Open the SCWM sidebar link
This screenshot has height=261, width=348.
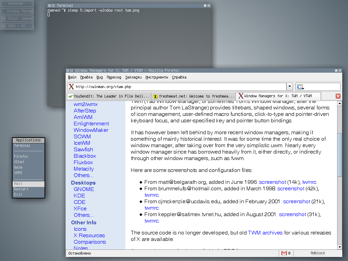point(82,137)
